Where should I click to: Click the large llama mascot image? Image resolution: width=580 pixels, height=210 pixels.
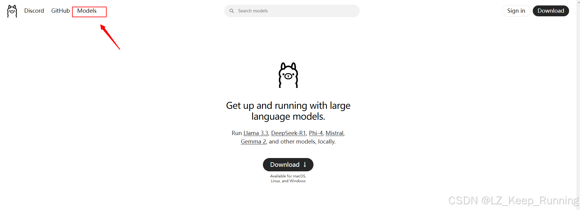(288, 75)
